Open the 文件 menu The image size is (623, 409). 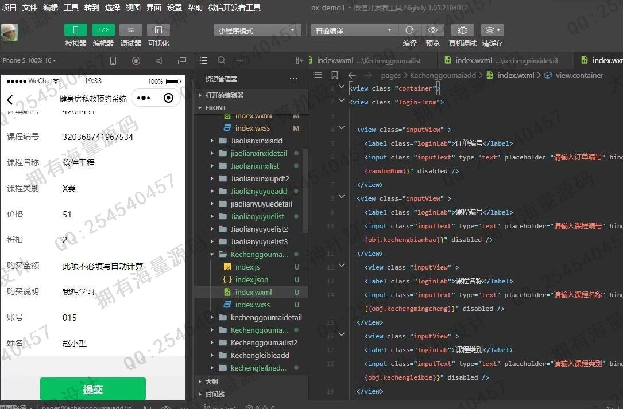[x=30, y=7]
